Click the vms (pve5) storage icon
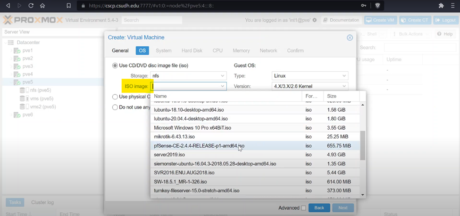 24,99
